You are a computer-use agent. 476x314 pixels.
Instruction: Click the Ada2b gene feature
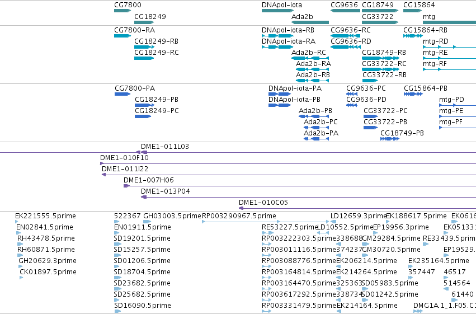tap(310, 22)
